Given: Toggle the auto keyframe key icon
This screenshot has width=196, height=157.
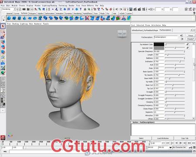Looking at the screenshot, I should point(190,147).
